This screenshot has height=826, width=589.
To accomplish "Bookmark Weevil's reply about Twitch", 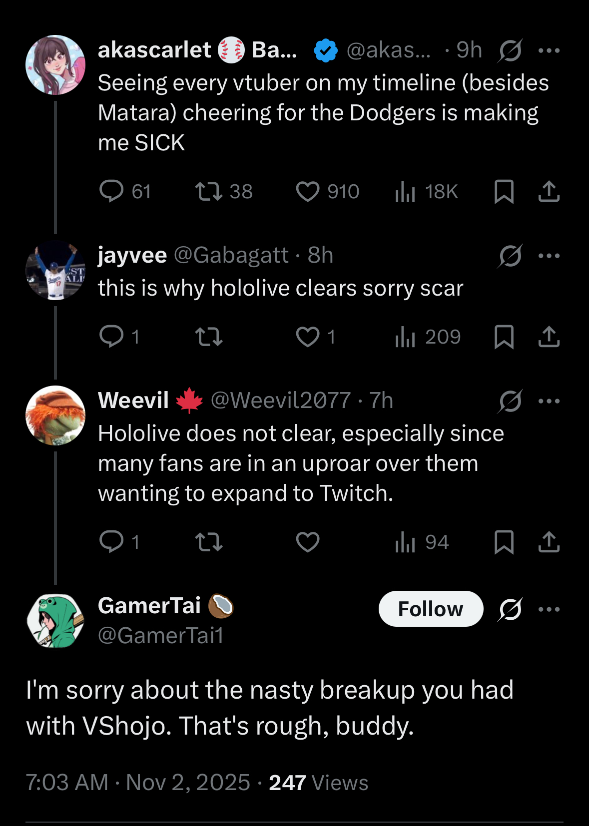I will coord(504,542).
